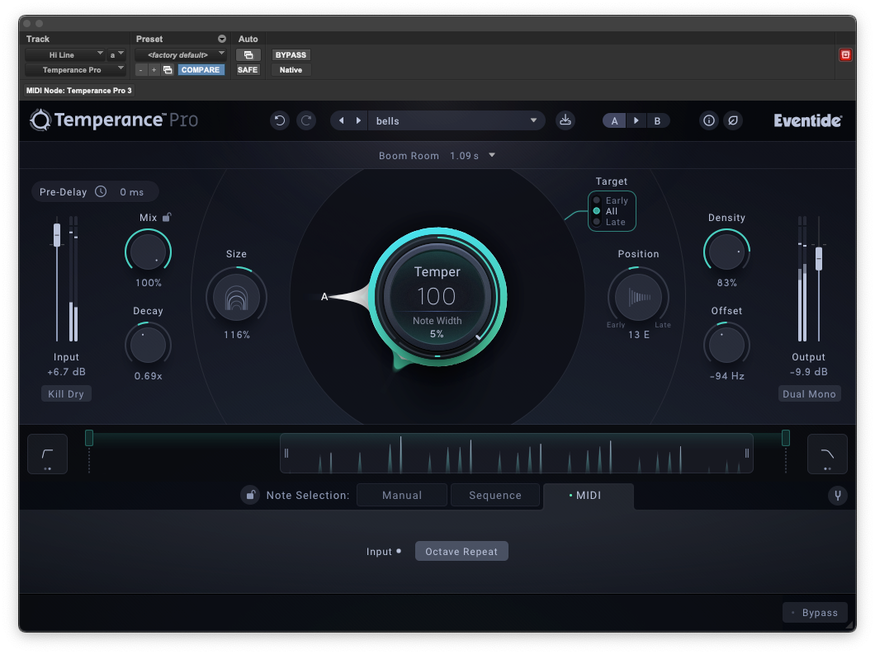Click the high-cut filter icon

(827, 454)
